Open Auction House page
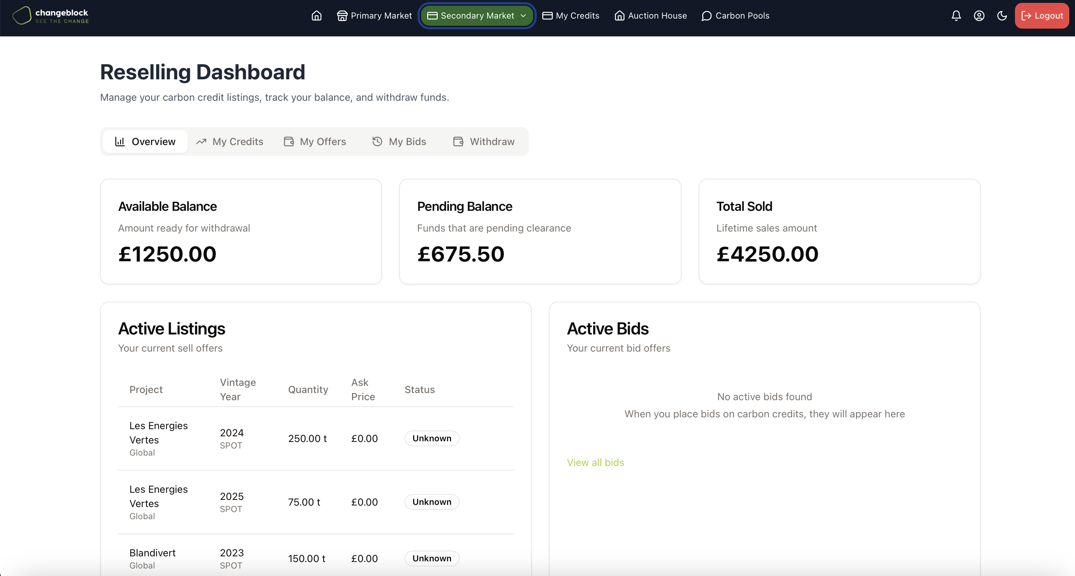 tap(650, 16)
